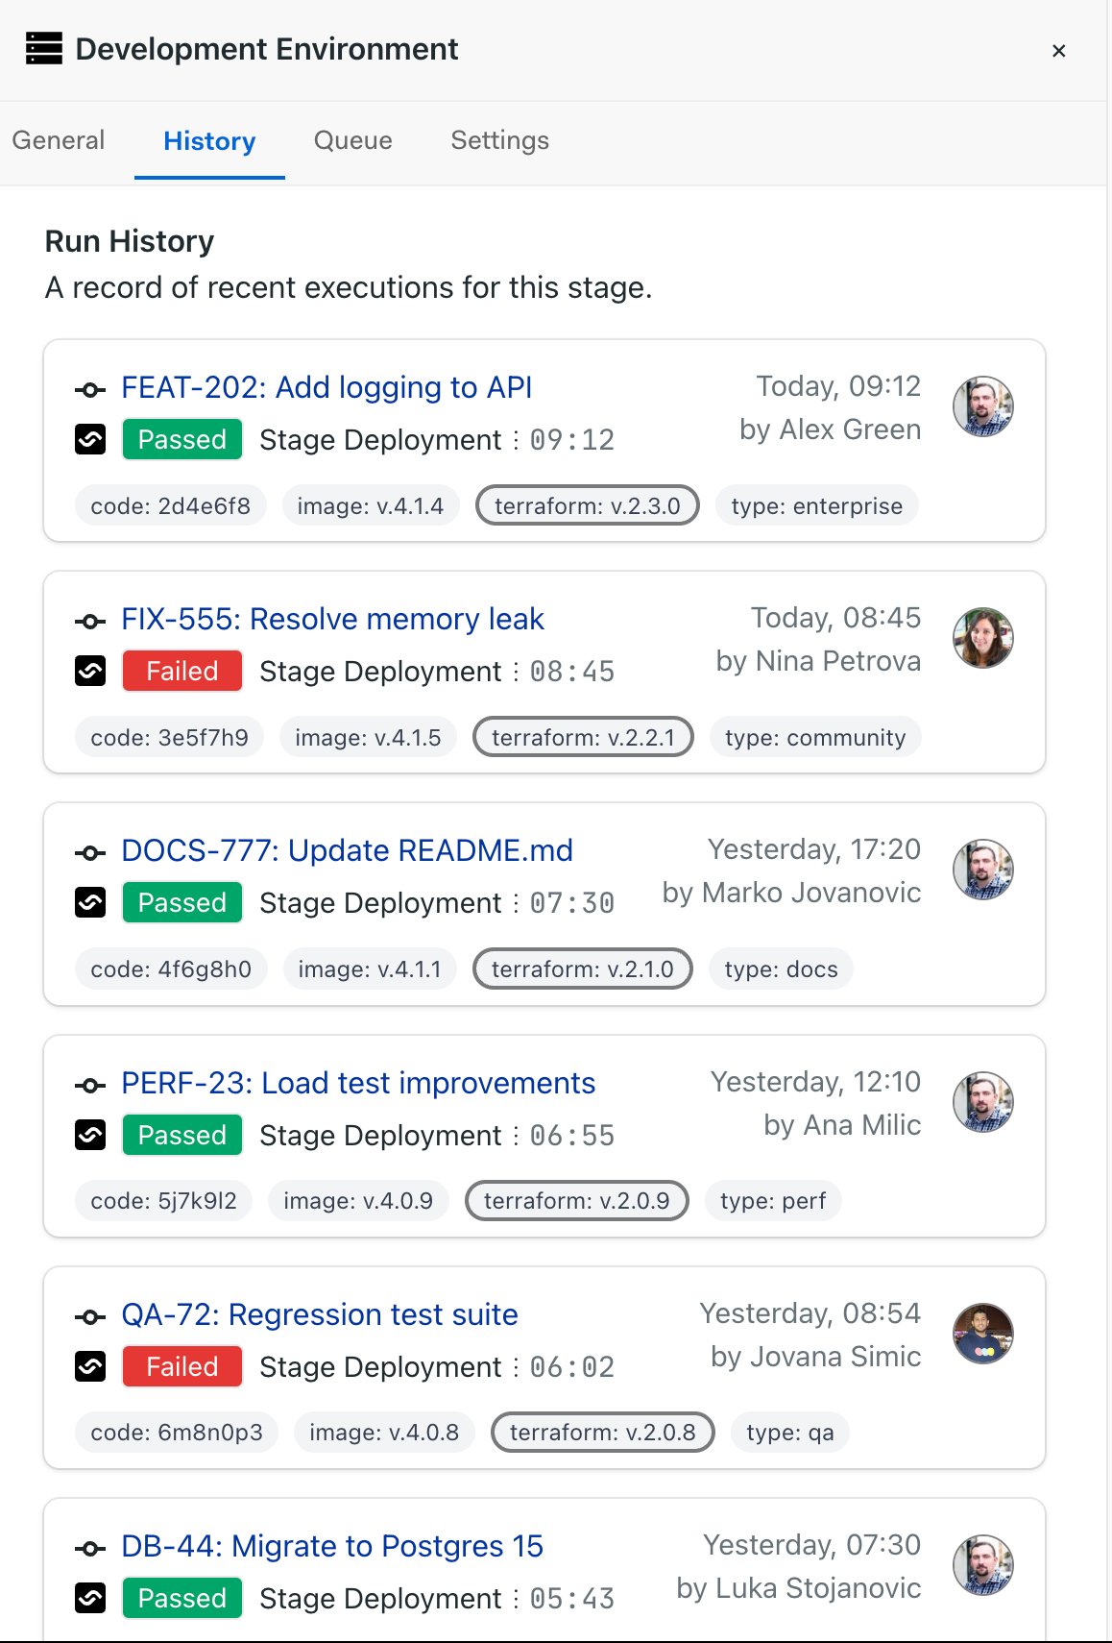
Task: Select the terraform: v.2.3.0 tag
Action: point(588,505)
